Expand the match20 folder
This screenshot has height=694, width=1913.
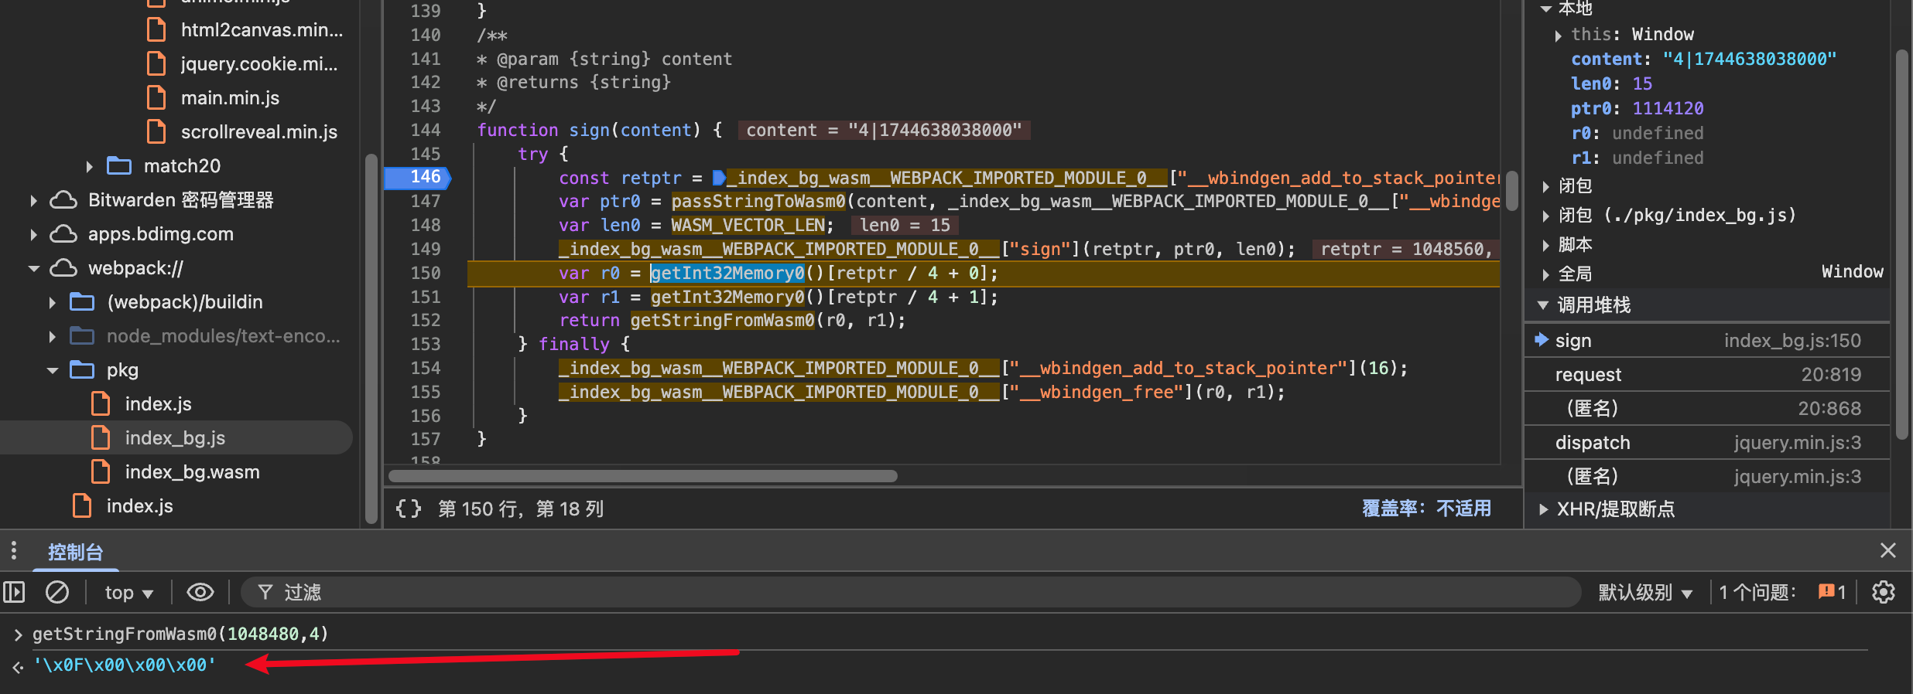(90, 166)
